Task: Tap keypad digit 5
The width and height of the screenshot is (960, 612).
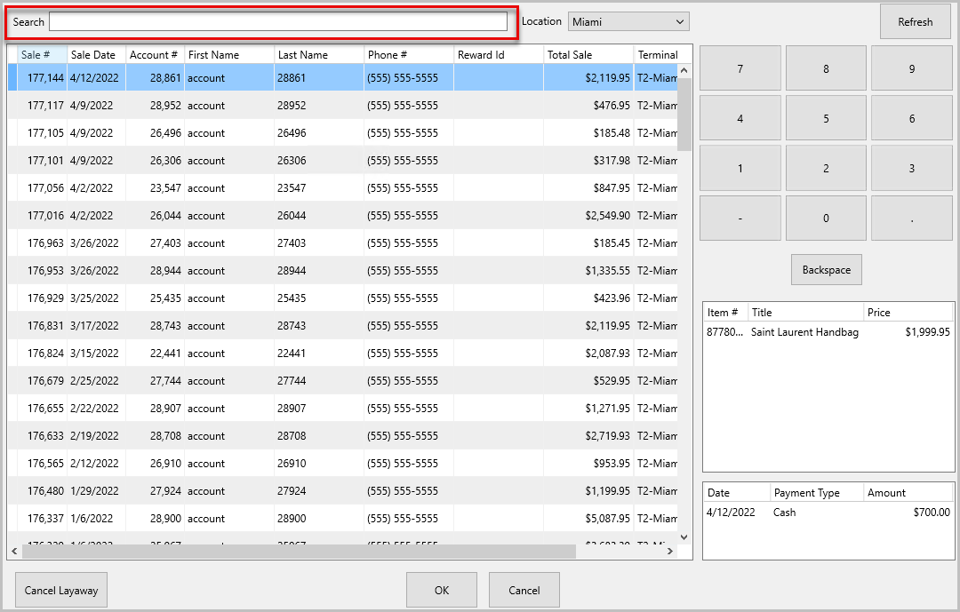Action: click(826, 118)
